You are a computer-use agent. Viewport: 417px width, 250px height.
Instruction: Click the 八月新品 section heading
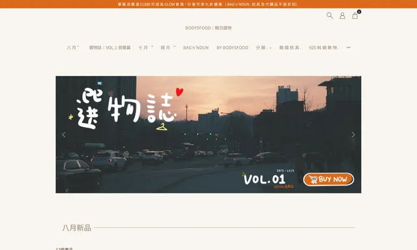(x=77, y=228)
